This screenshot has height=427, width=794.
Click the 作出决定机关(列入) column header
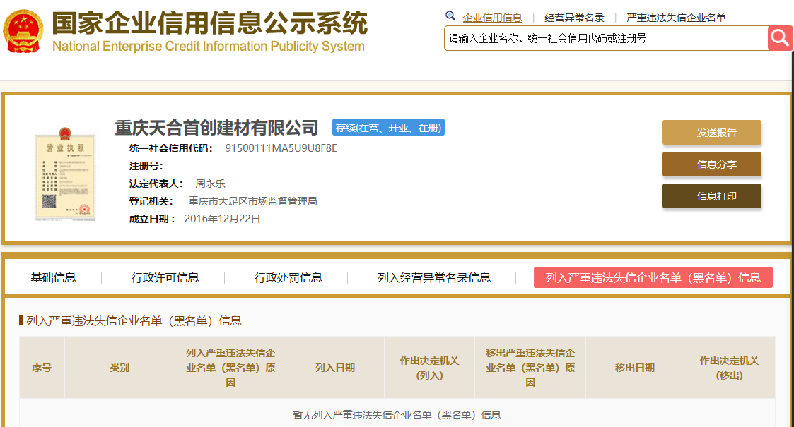[x=429, y=368]
